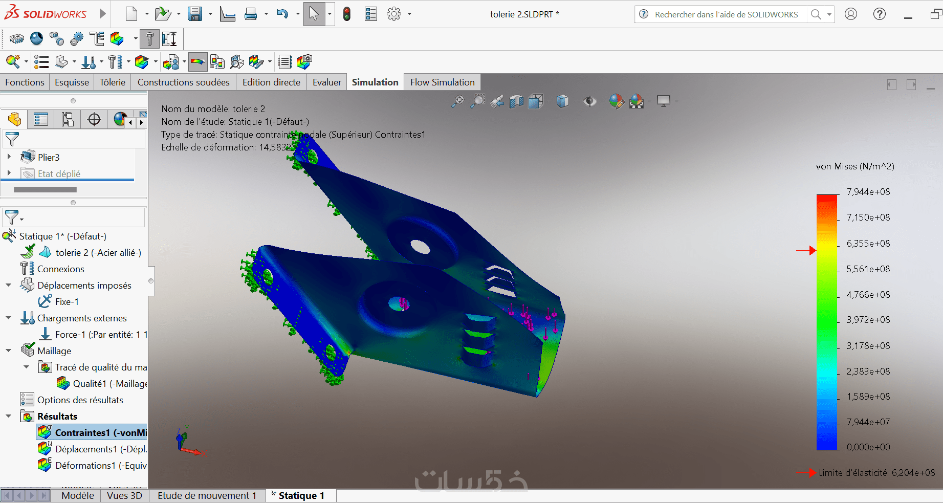
Task: Click the Rebuild traffic light icon
Action: [x=347, y=14]
